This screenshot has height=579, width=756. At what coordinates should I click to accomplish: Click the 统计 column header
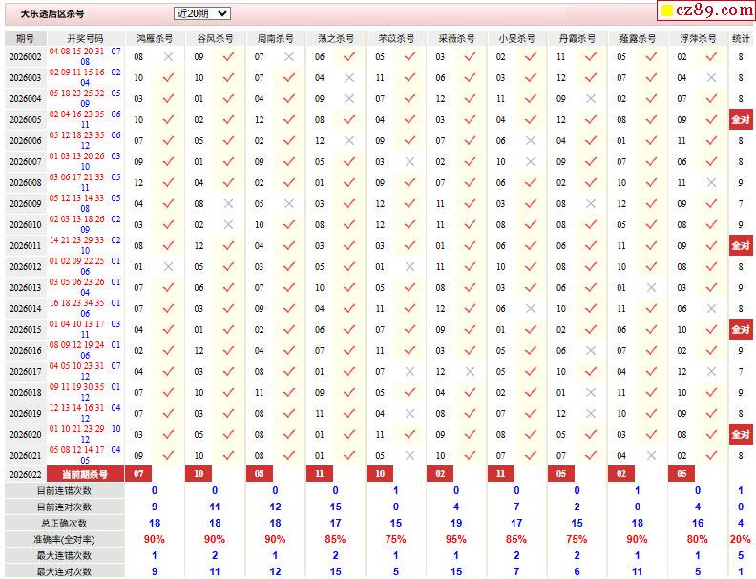741,38
